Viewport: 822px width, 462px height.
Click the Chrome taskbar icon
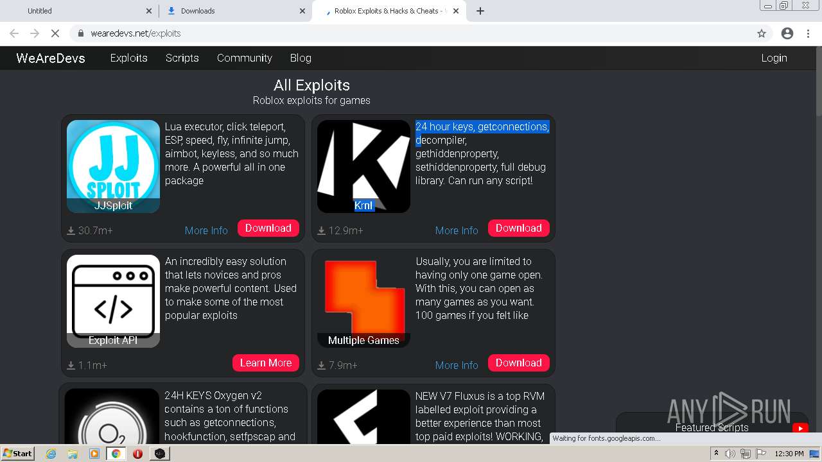116,453
